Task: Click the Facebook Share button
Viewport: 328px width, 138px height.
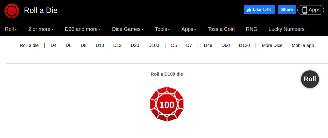Action: click(287, 10)
